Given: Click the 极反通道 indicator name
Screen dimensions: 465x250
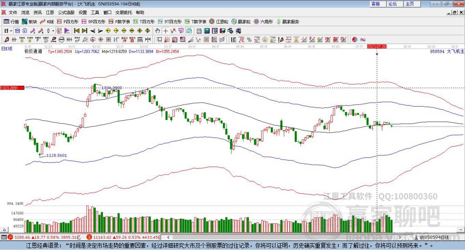Looking at the screenshot, I should (x=33, y=52).
